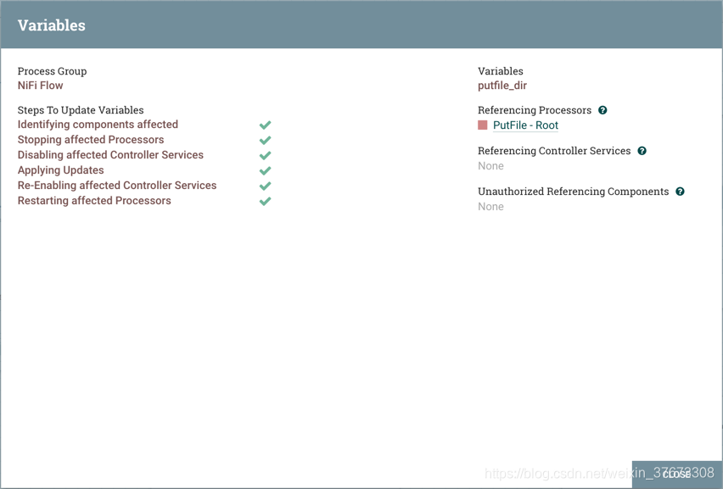Click the checkmark next to Restarting affected Processors
This screenshot has width=723, height=489.
265,201
